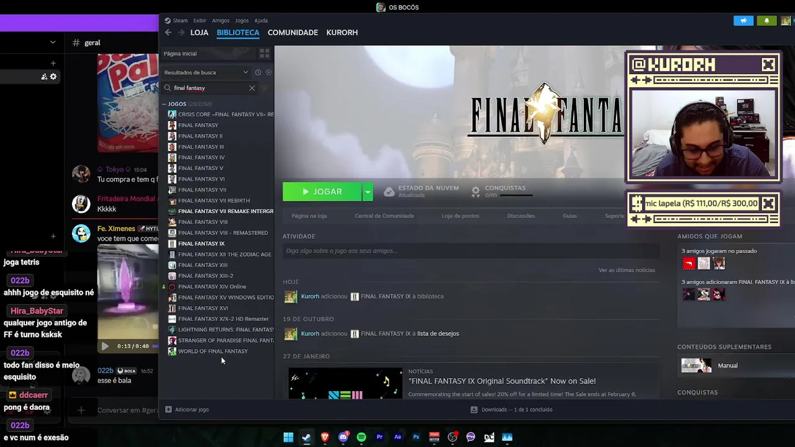
Task: Select FINAL FANTASY XVI in list
Action: 202,309
